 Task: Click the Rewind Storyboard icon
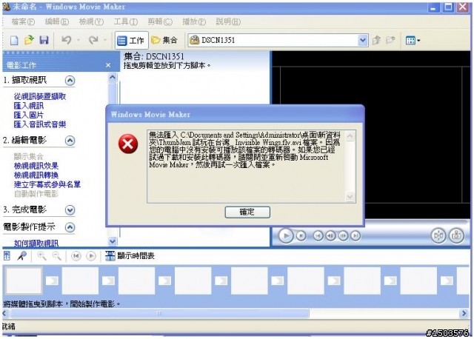pos(76,256)
